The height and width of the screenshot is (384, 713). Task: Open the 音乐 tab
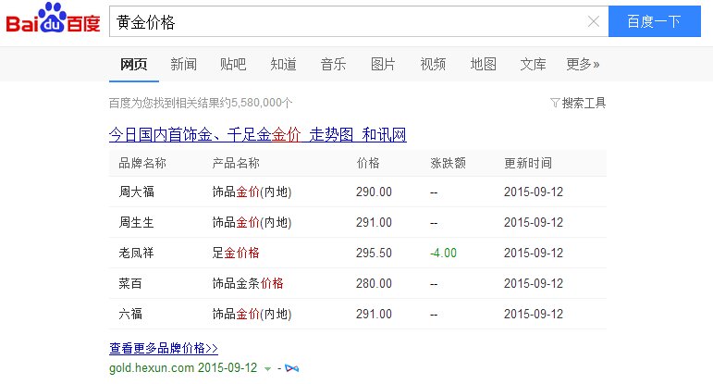[333, 64]
